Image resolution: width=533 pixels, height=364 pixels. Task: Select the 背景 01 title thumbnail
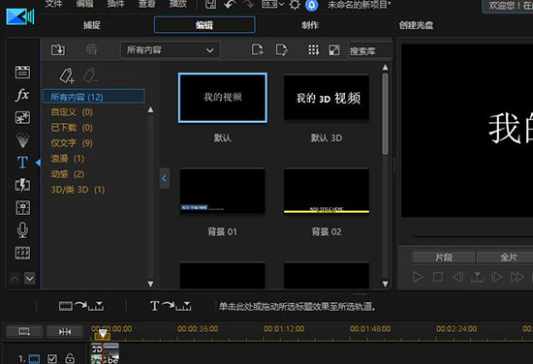coord(223,191)
